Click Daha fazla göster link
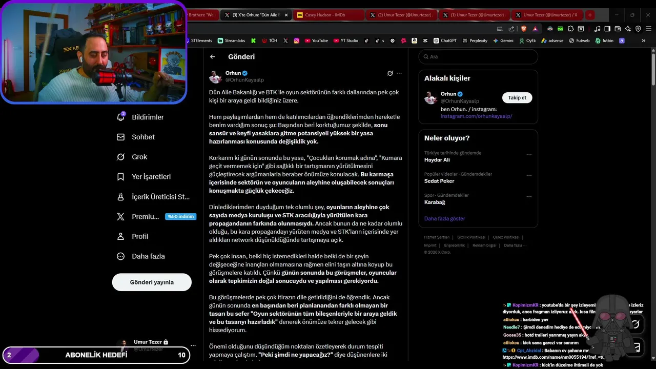The width and height of the screenshot is (656, 369). [x=444, y=219]
